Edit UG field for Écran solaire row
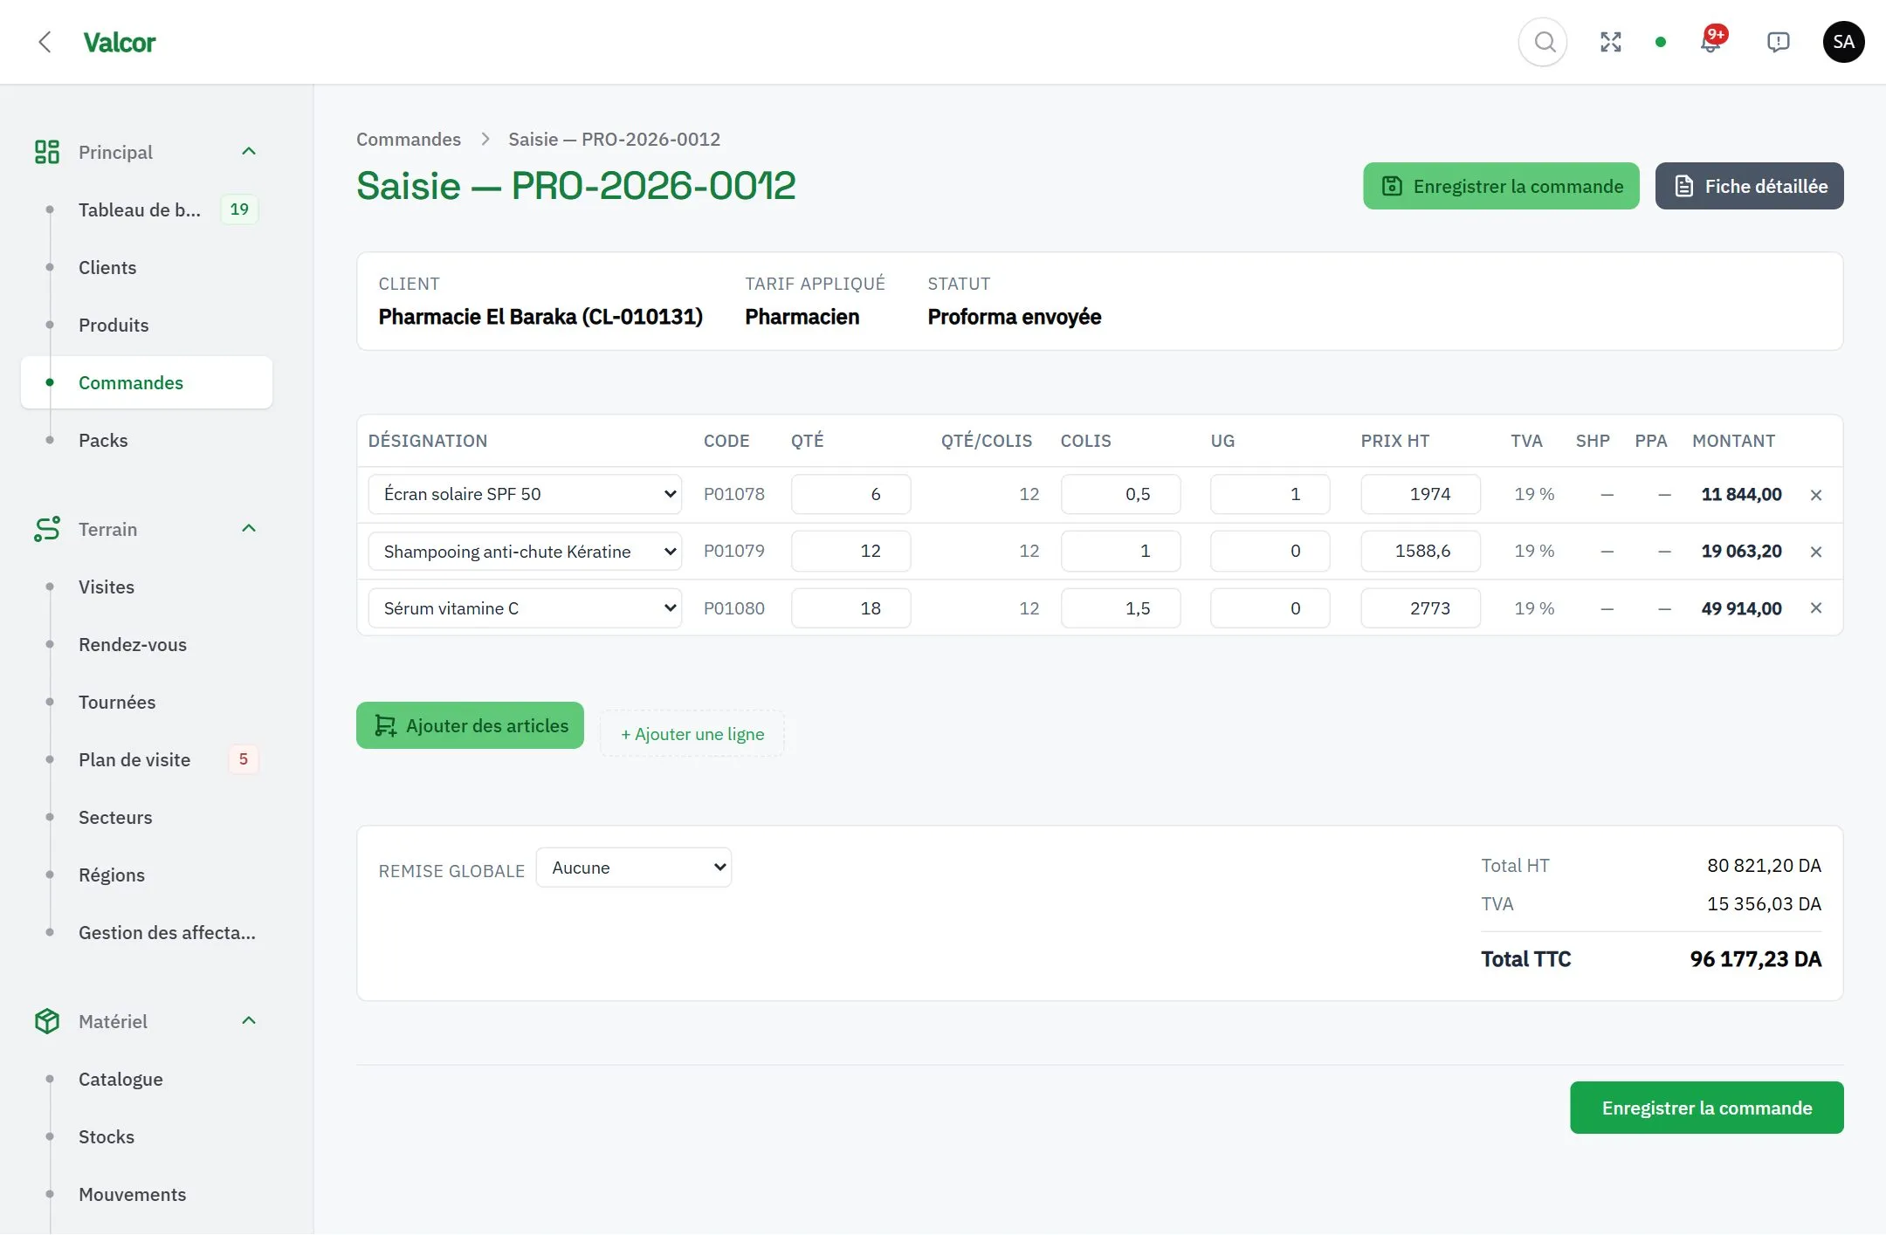This screenshot has height=1235, width=1886. pyautogui.click(x=1270, y=494)
